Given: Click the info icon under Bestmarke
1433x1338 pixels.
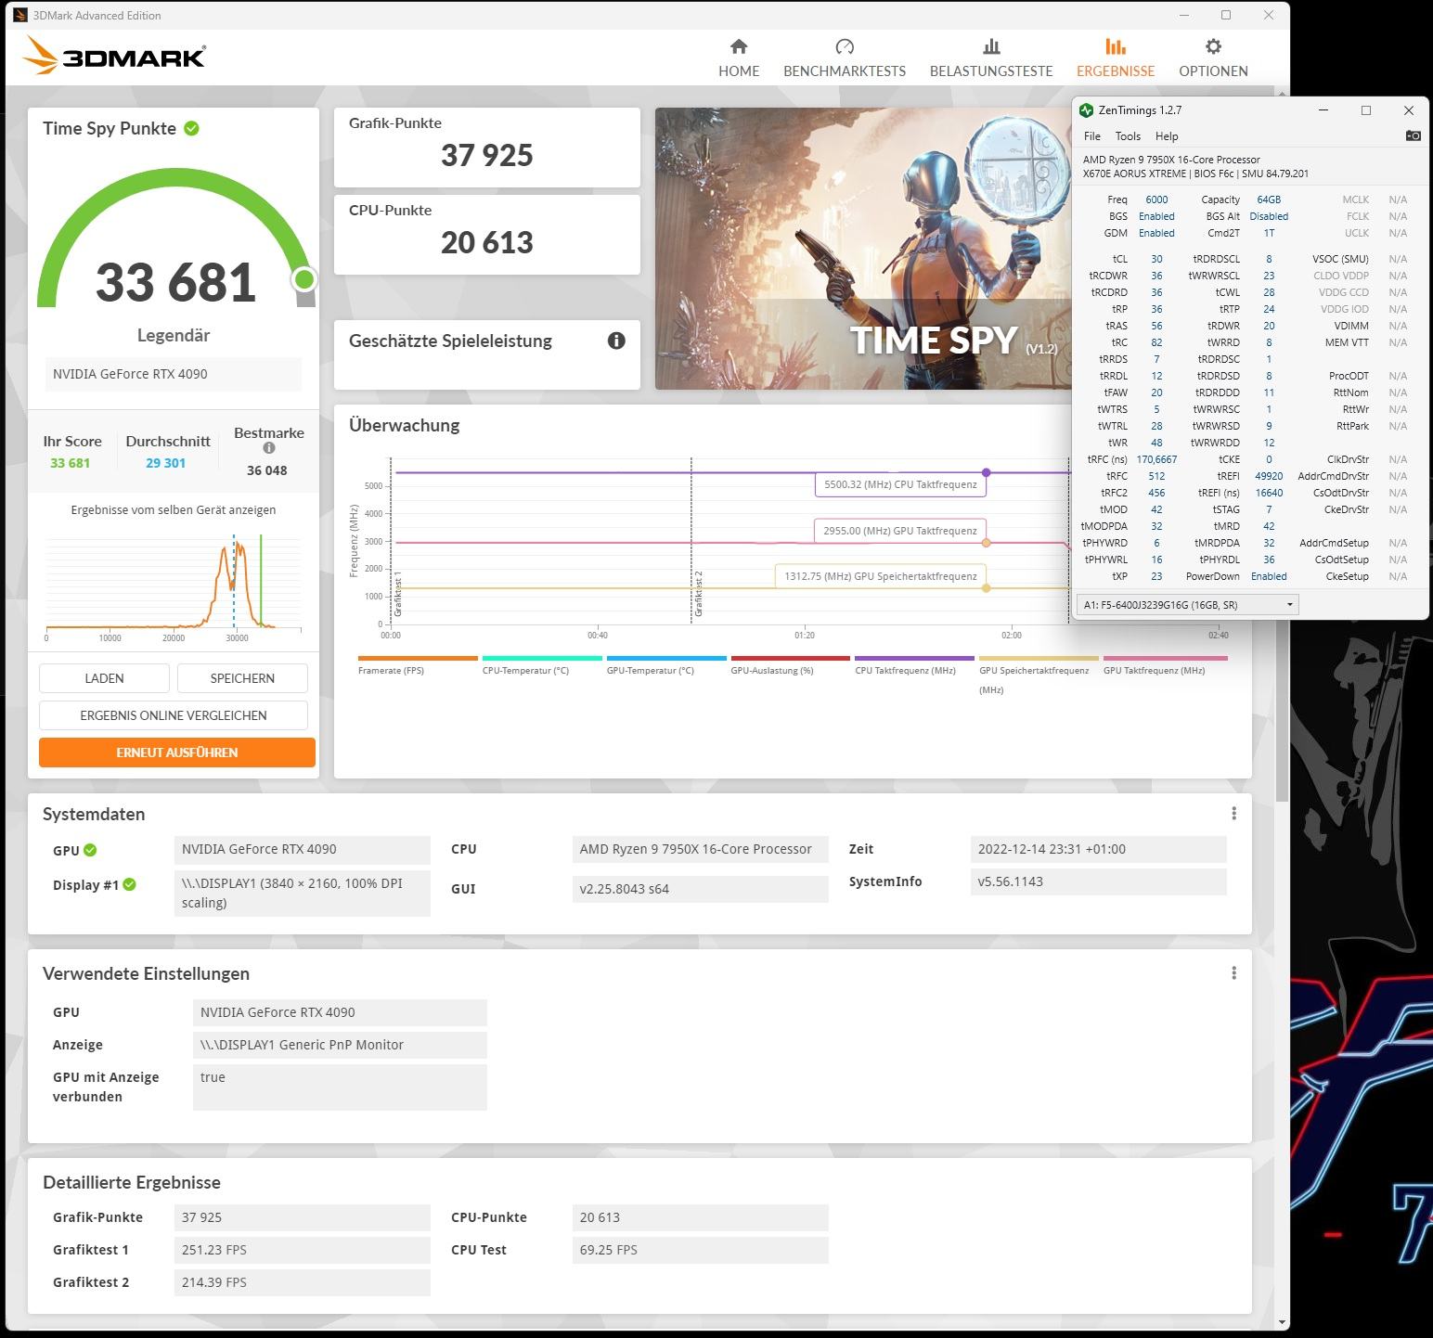Looking at the screenshot, I should pos(269,448).
